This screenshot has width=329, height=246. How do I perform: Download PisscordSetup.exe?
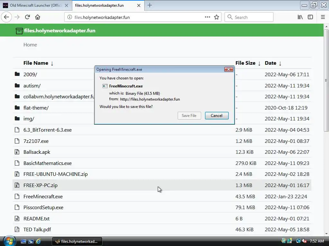click(43, 208)
